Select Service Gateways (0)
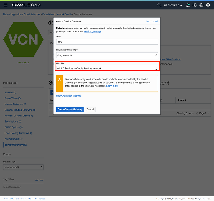This screenshot has width=214, height=201. 16,145
